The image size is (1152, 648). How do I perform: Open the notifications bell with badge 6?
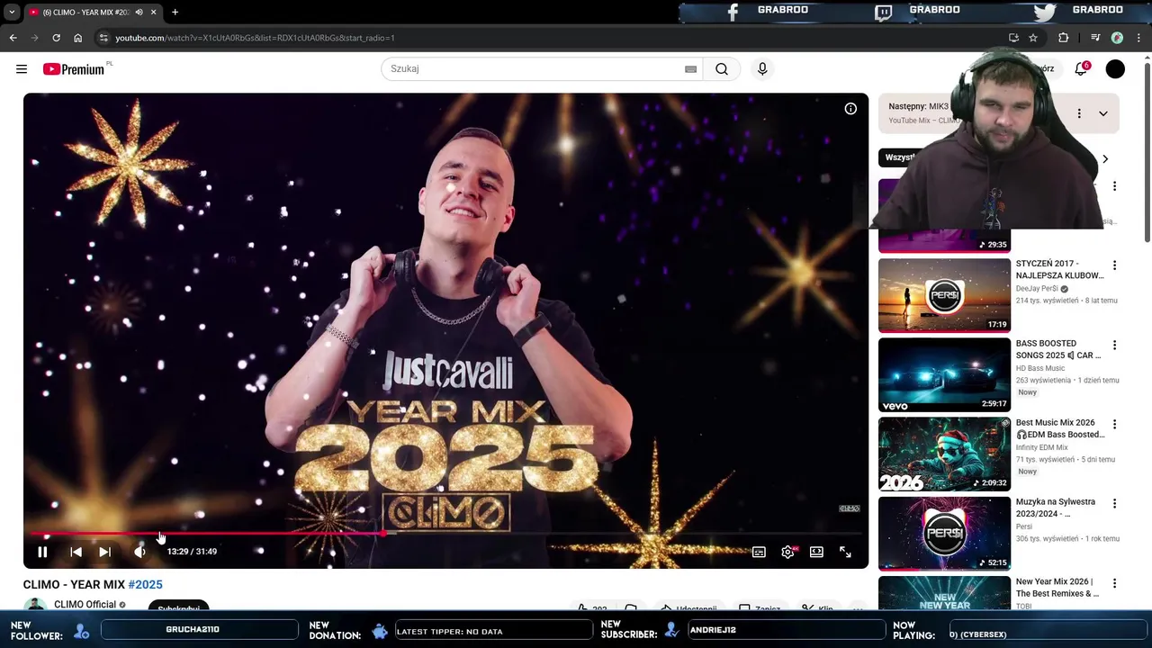tap(1081, 69)
